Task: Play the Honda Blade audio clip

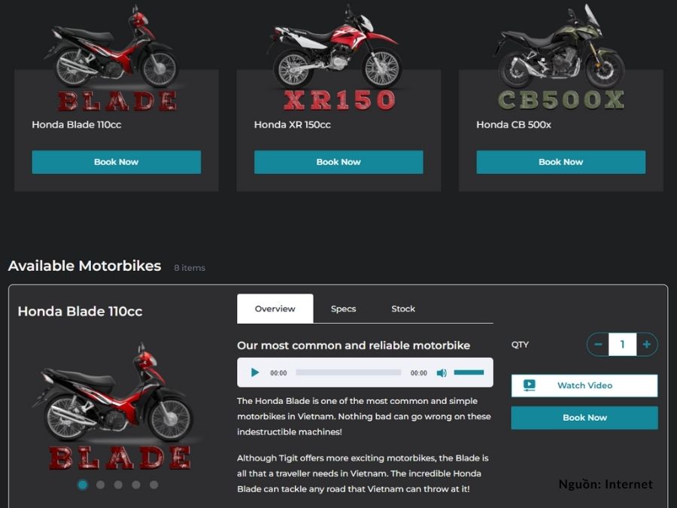Action: pos(255,373)
